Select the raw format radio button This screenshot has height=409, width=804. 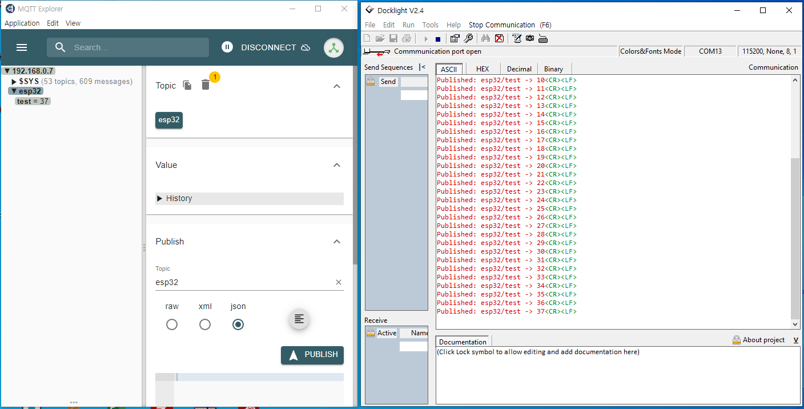coord(172,324)
